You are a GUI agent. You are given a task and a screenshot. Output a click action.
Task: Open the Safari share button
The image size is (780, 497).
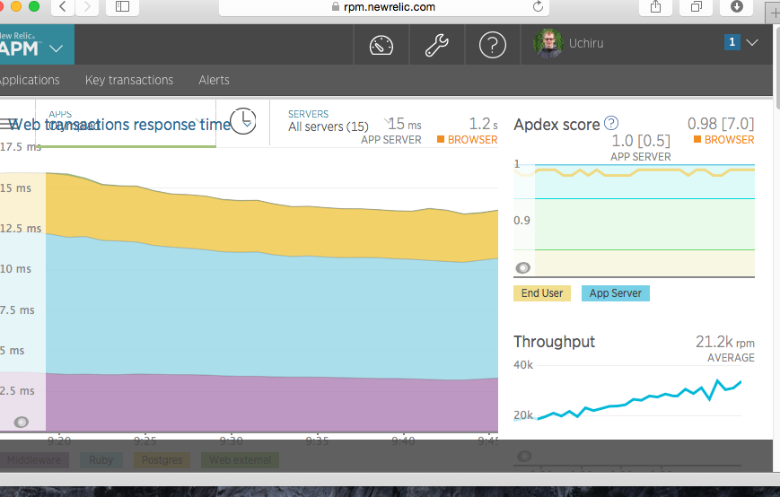point(655,6)
